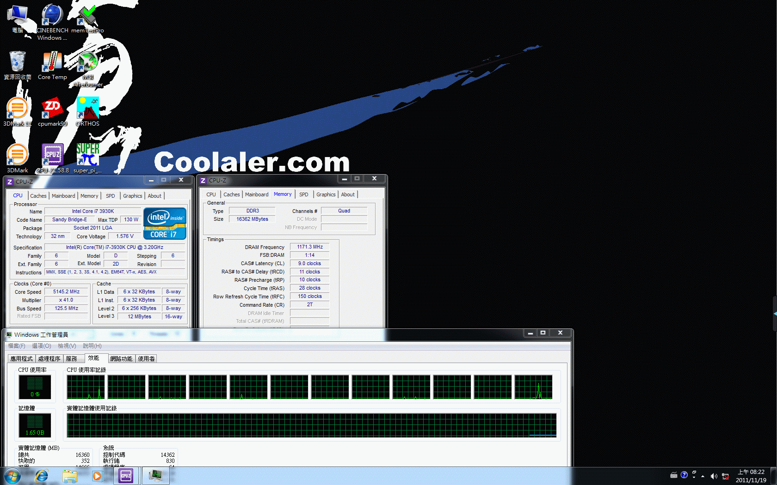Click the Show Desktop strip beside clock
Image resolution: width=777 pixels, height=485 pixels.
click(x=773, y=476)
